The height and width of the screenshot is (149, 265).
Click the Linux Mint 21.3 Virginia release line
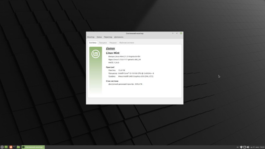(x=124, y=56)
